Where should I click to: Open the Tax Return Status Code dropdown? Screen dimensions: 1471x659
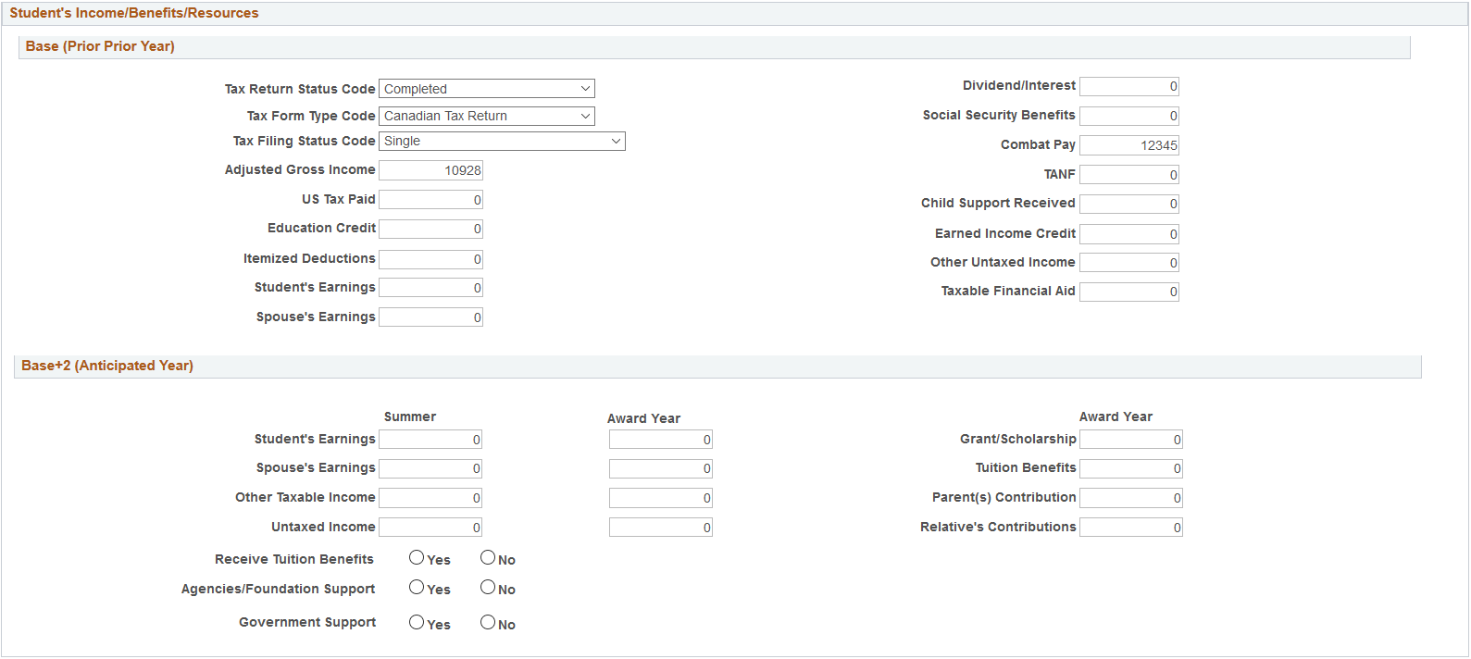487,89
